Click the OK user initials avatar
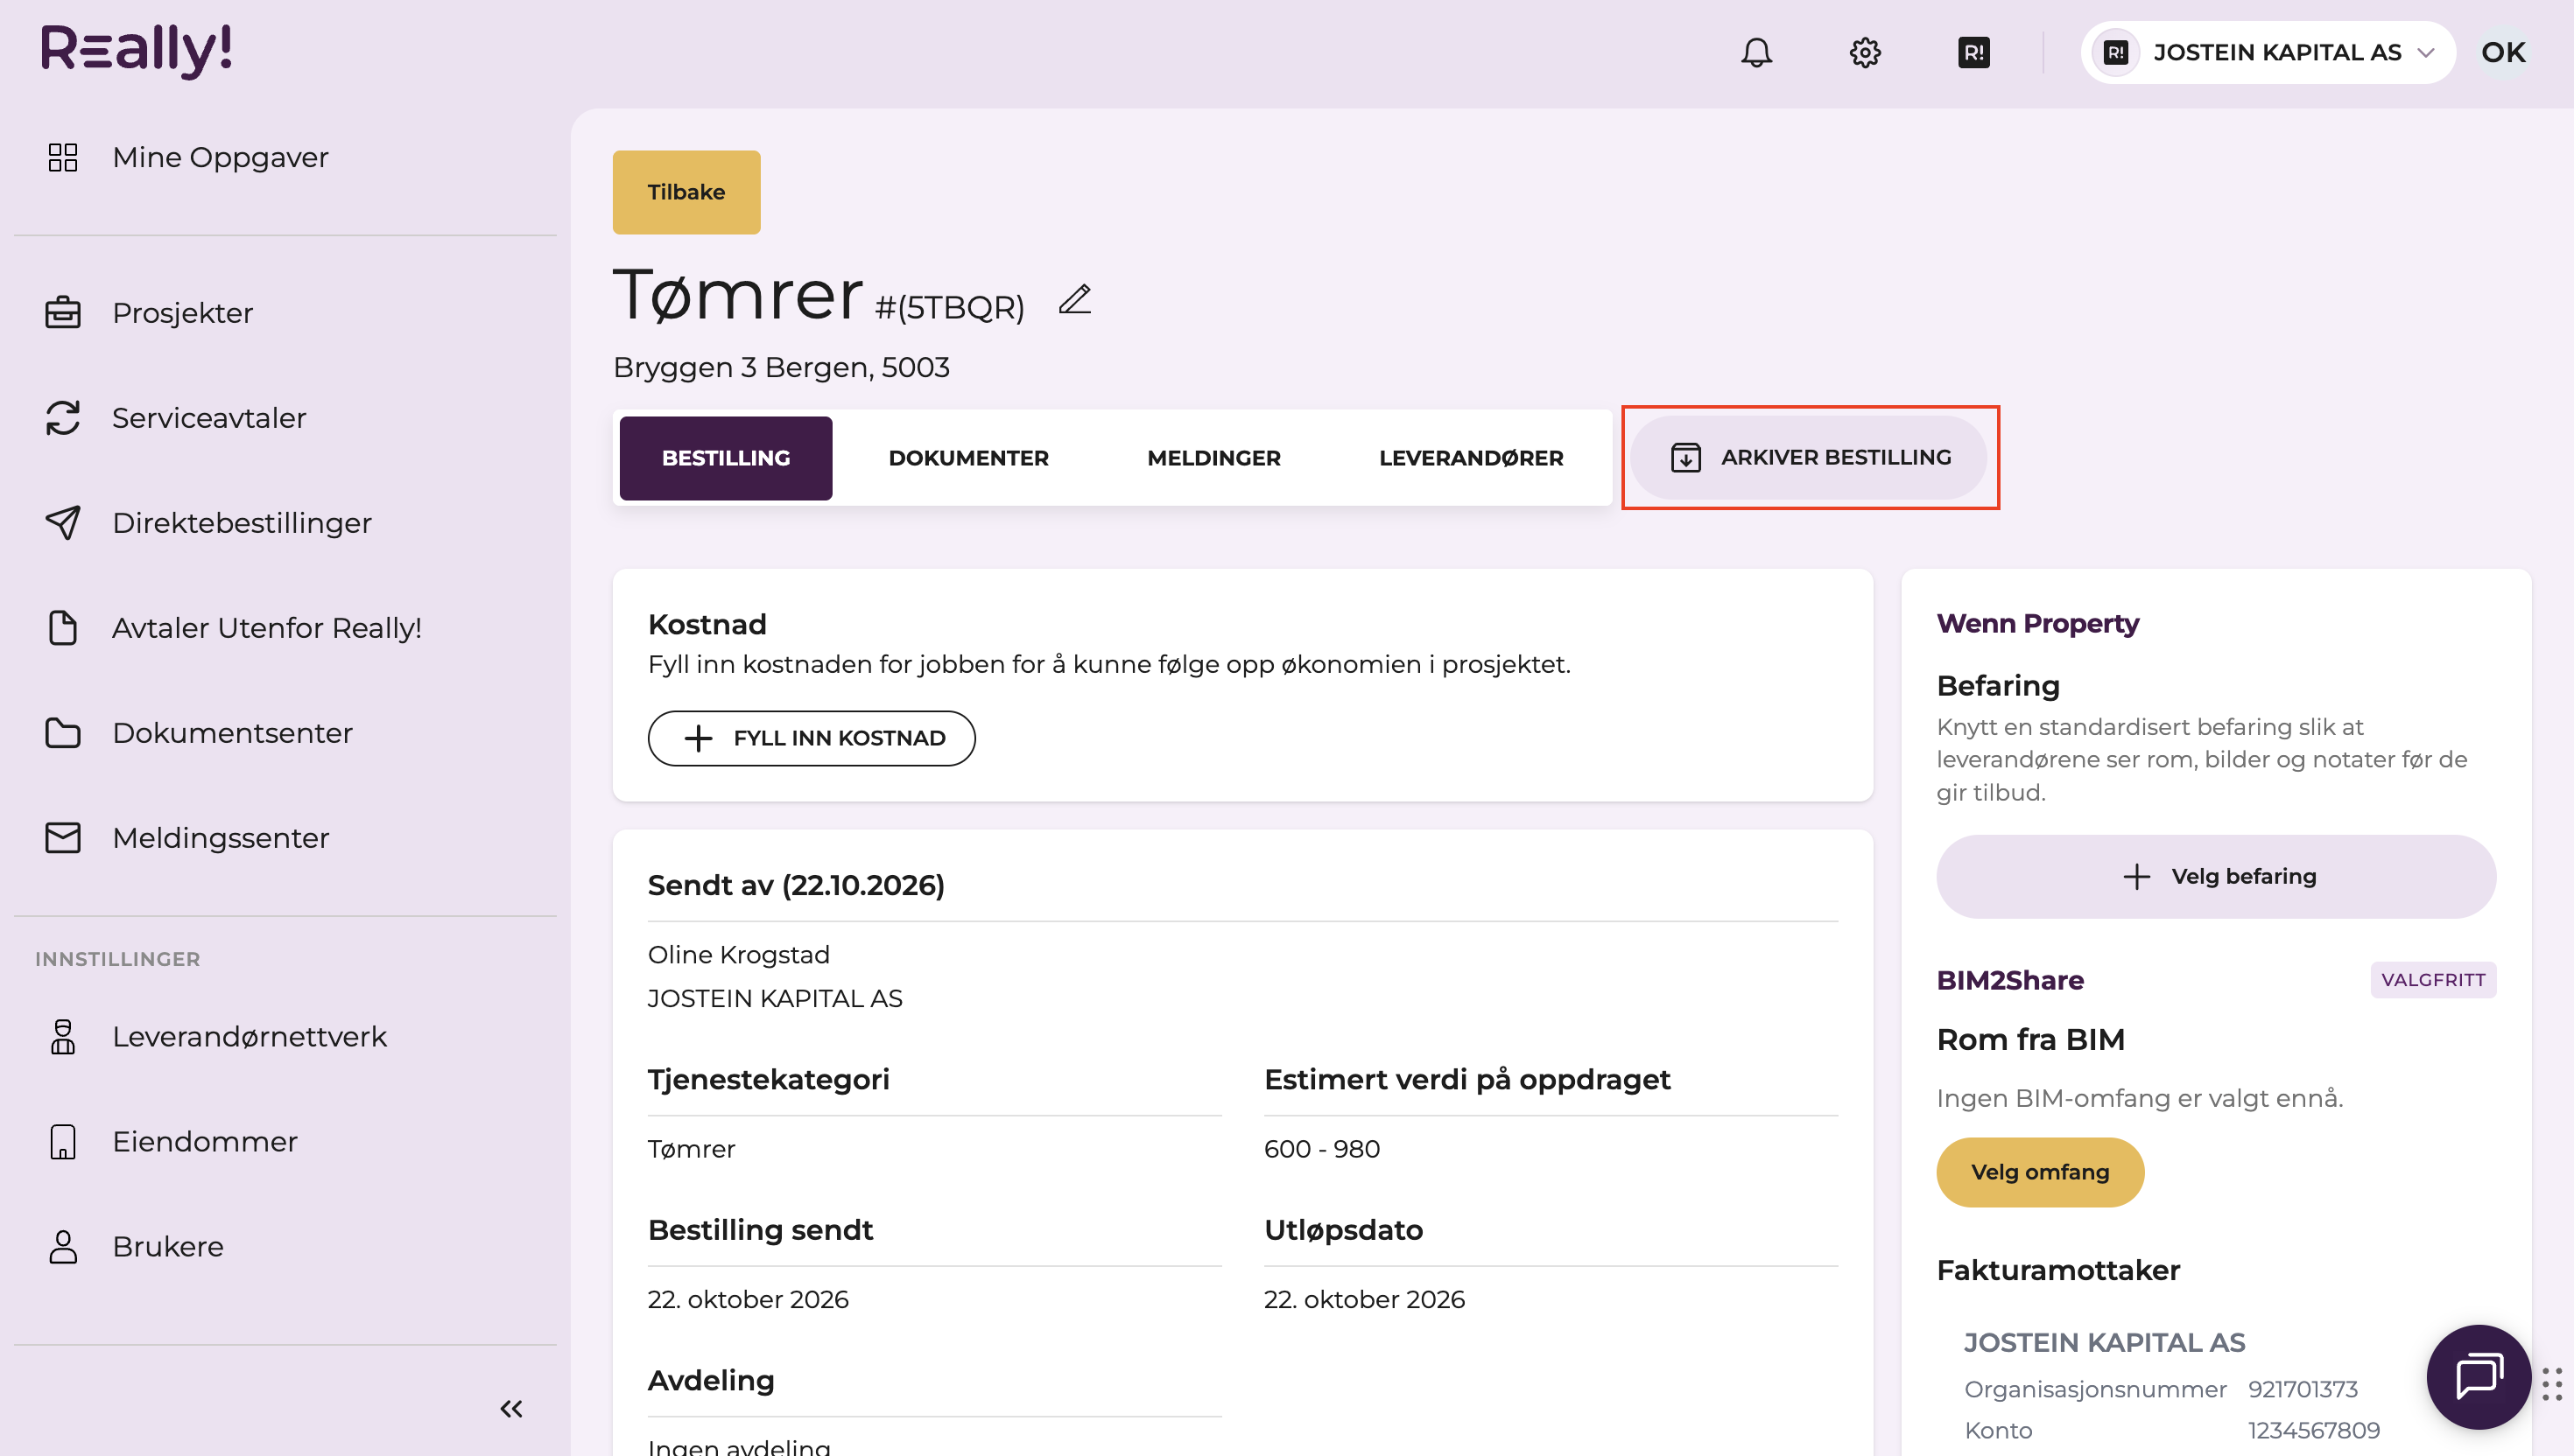This screenshot has height=1456, width=2574. pyautogui.click(x=2503, y=52)
